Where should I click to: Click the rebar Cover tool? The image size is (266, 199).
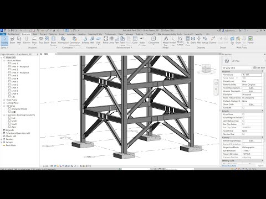point(135,40)
